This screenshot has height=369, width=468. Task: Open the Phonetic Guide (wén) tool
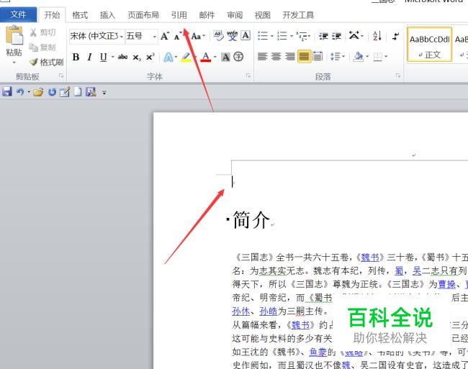click(233, 36)
